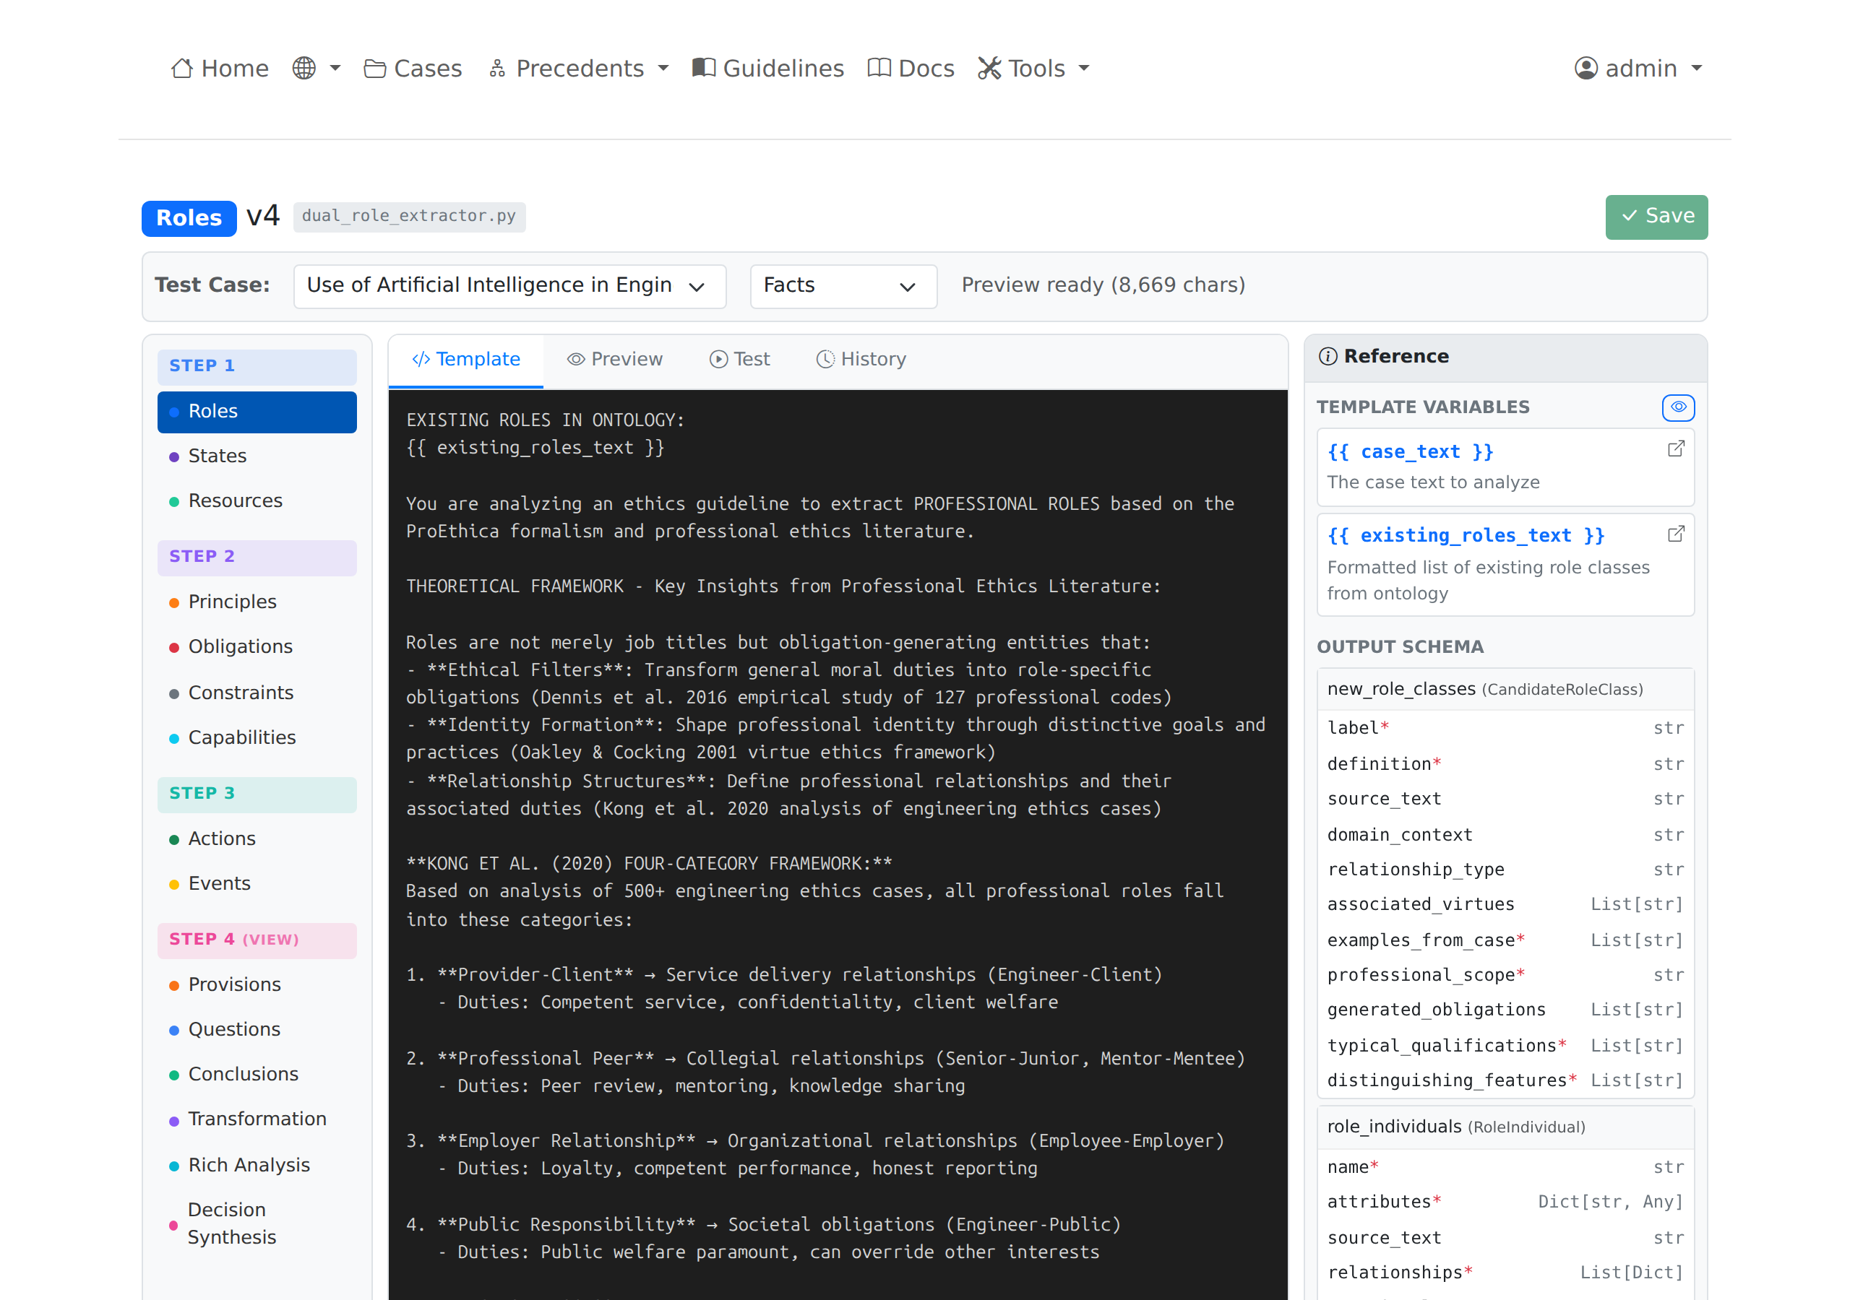1850x1300 pixels.
Task: Open the Facts section dropdown
Action: [x=843, y=286]
